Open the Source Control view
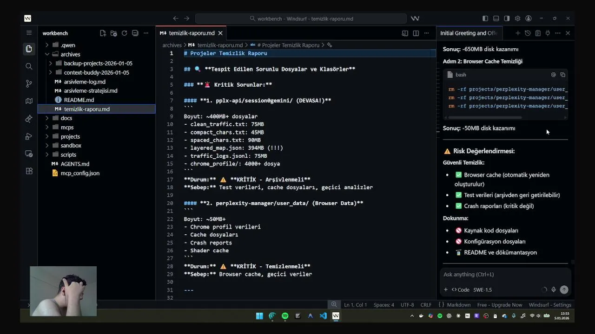The height and width of the screenshot is (334, 595). (29, 83)
